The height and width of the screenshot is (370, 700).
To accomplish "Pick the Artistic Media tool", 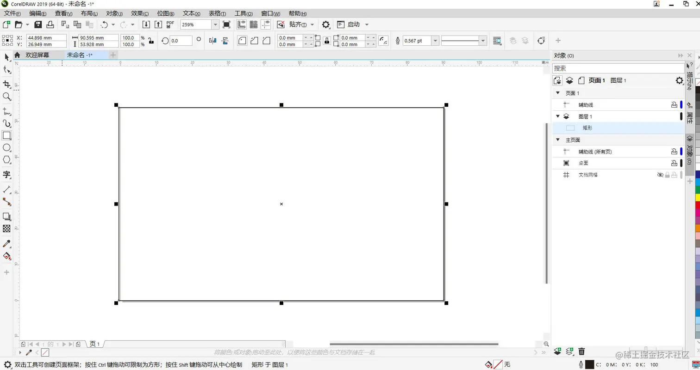I will [x=6, y=123].
